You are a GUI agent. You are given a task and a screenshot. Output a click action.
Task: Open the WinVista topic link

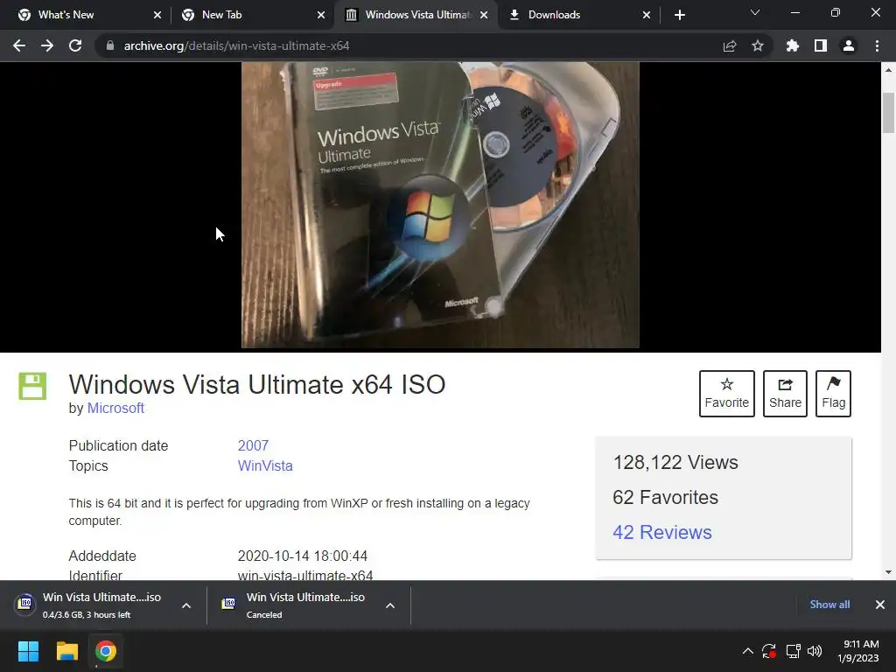point(265,465)
